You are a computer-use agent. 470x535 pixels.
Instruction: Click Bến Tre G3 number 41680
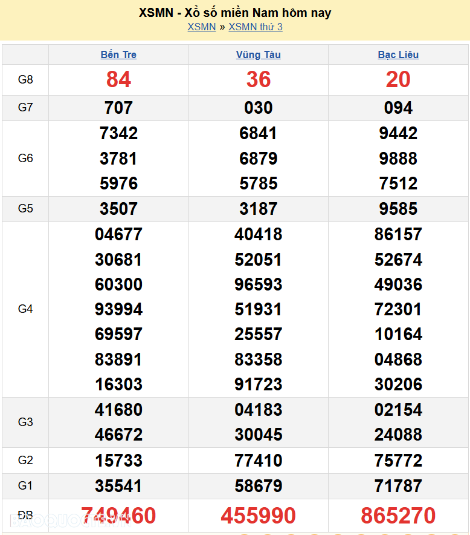118,410
